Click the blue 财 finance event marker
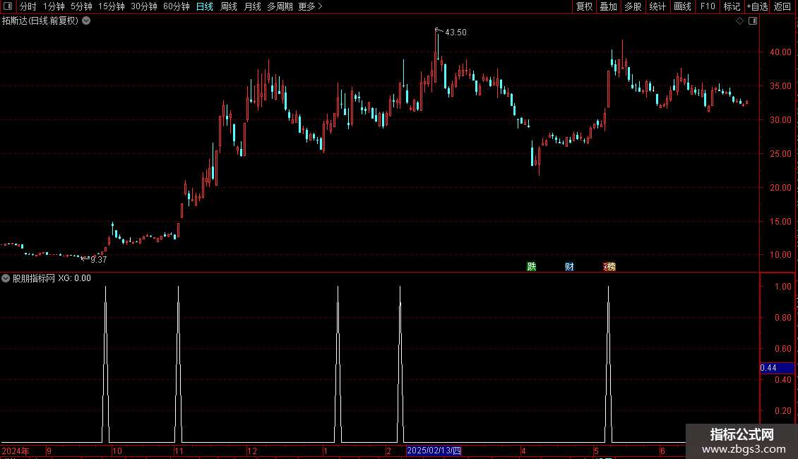Screen dimensions: 798x459 [x=569, y=267]
